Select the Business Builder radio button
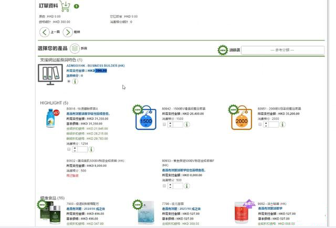 [69, 82]
